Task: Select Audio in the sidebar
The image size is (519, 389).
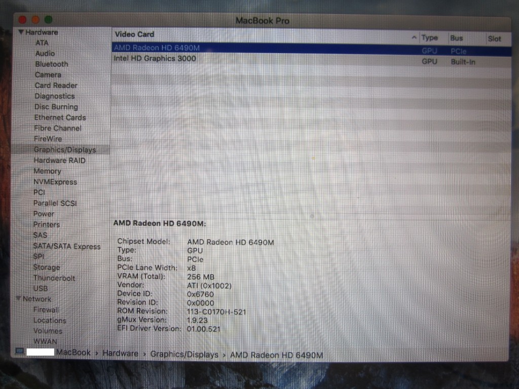Action: 45,53
